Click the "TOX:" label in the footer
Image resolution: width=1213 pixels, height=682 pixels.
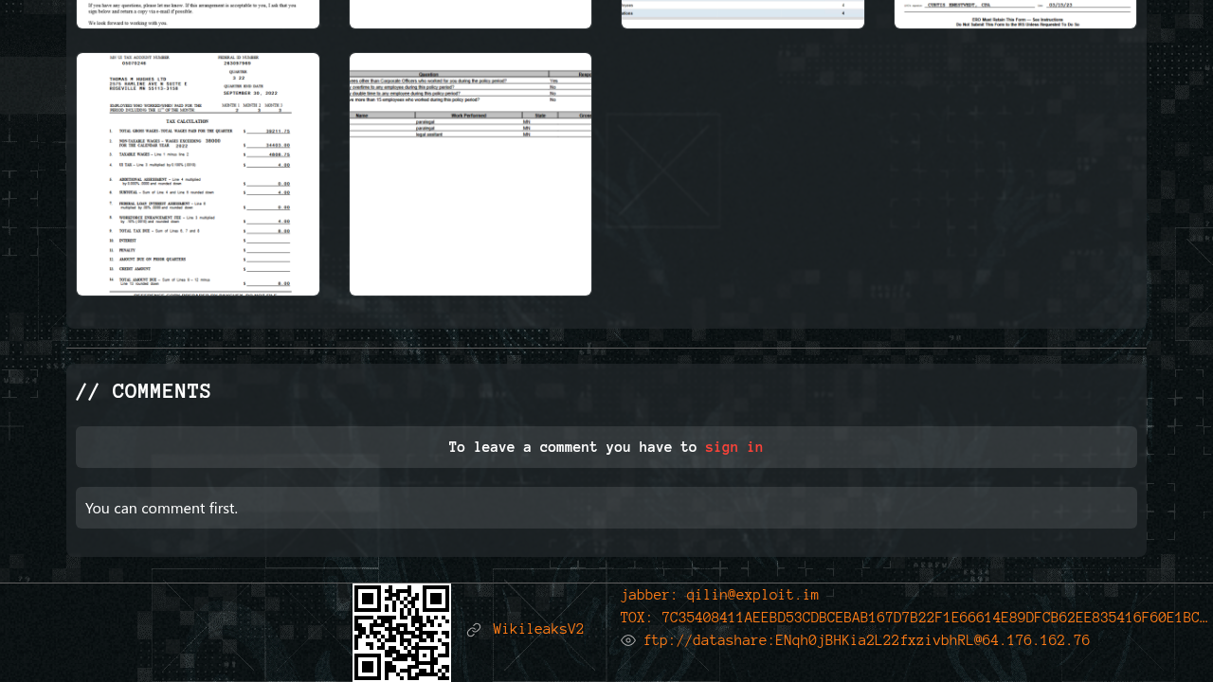click(x=637, y=619)
